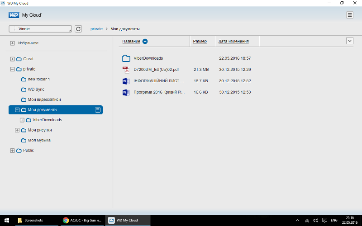
Task: Click the 21.3 MB size value
Action: [201, 70]
